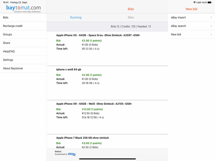Select Share menu item
The width and height of the screenshot is (215, 161).
tap(23, 43)
